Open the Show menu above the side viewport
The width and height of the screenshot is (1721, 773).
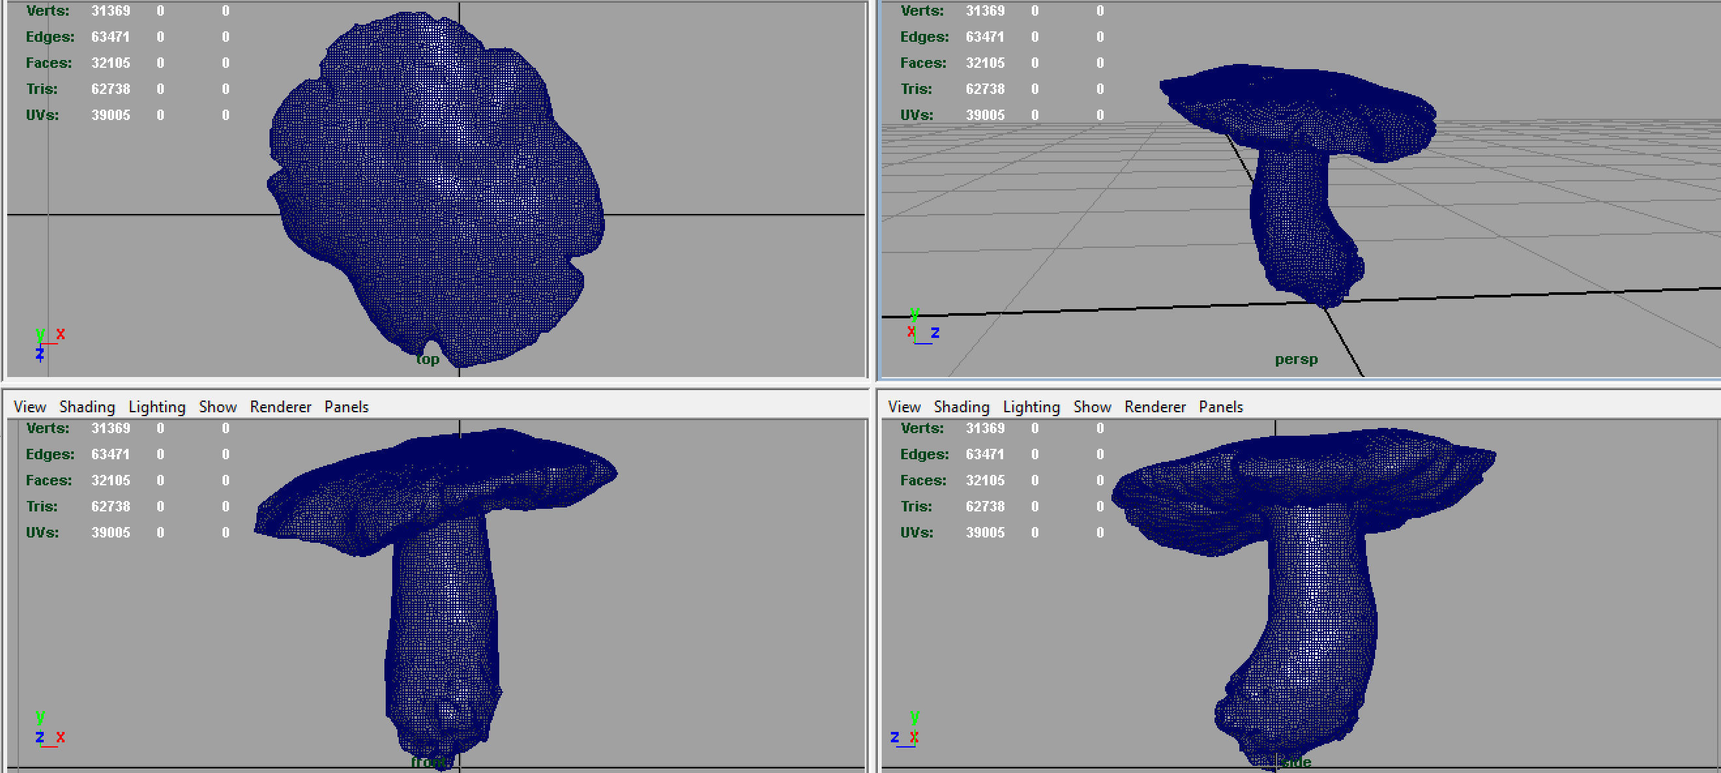pos(1093,406)
